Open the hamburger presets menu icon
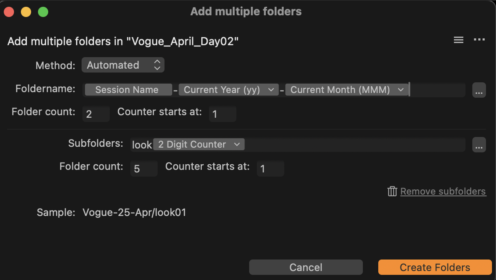 (x=458, y=40)
